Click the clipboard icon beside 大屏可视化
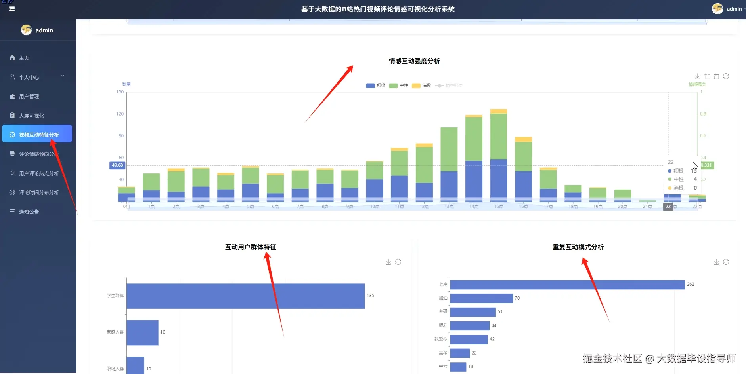 tap(12, 115)
